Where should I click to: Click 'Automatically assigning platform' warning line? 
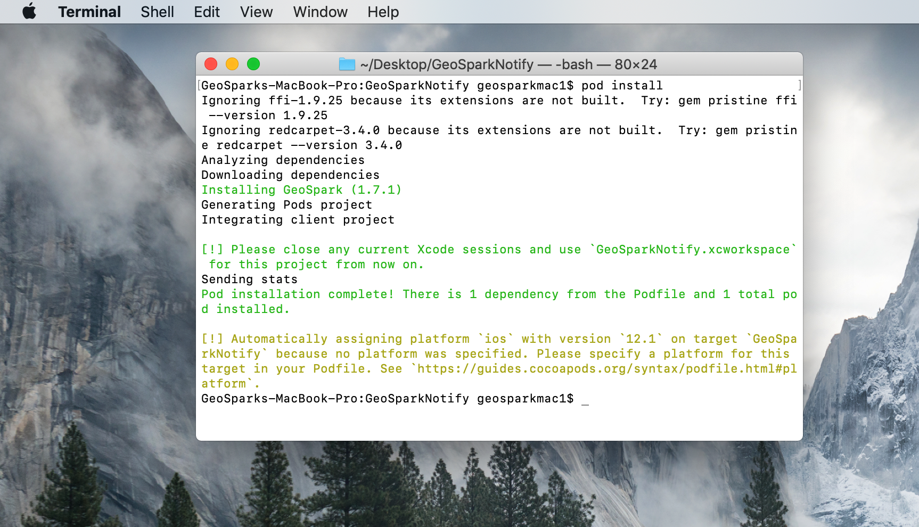tap(499, 339)
